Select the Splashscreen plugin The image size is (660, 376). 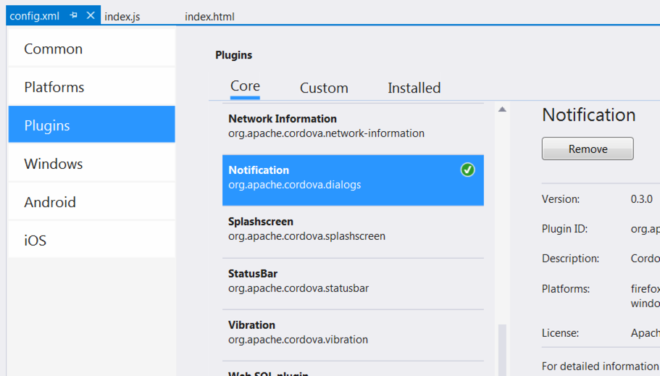point(353,232)
